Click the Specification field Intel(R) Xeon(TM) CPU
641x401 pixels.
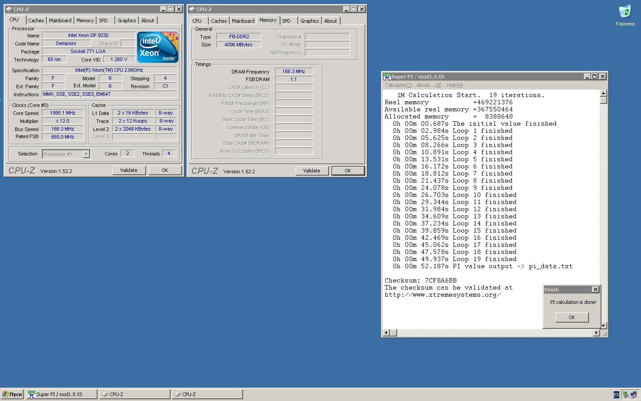tap(110, 70)
